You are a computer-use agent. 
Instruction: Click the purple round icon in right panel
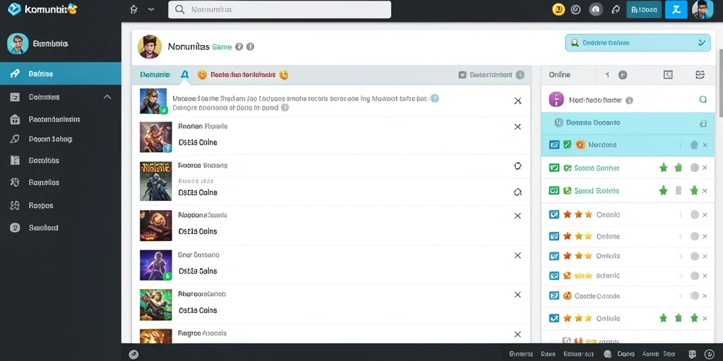tap(556, 99)
